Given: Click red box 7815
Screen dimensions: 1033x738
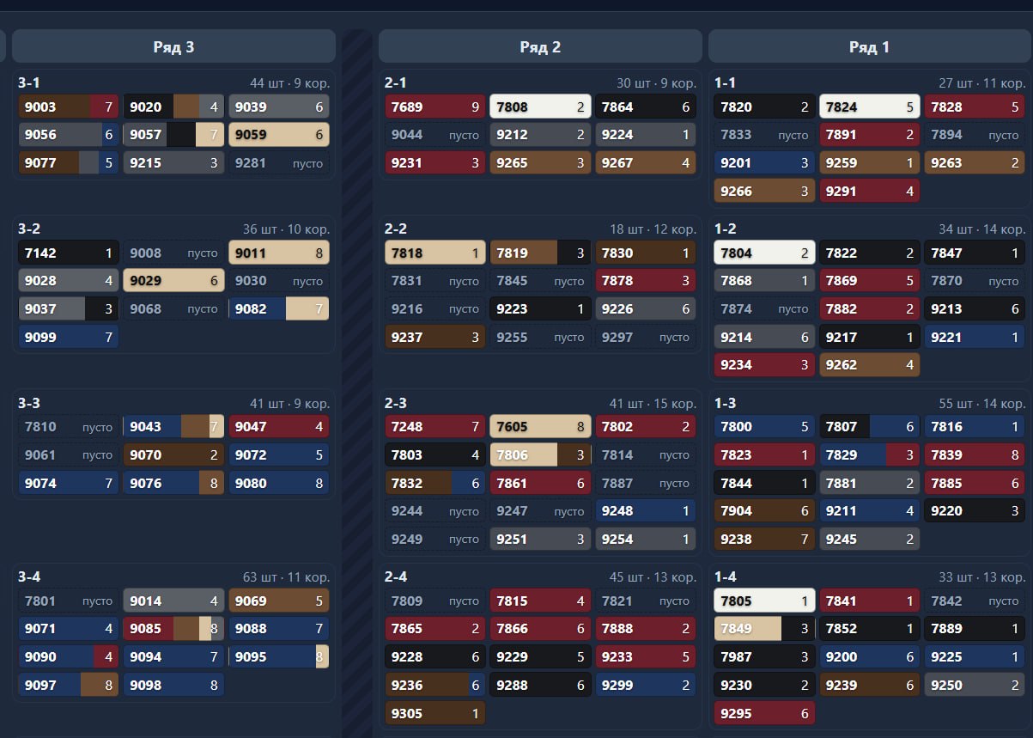Looking at the screenshot, I should click(540, 601).
